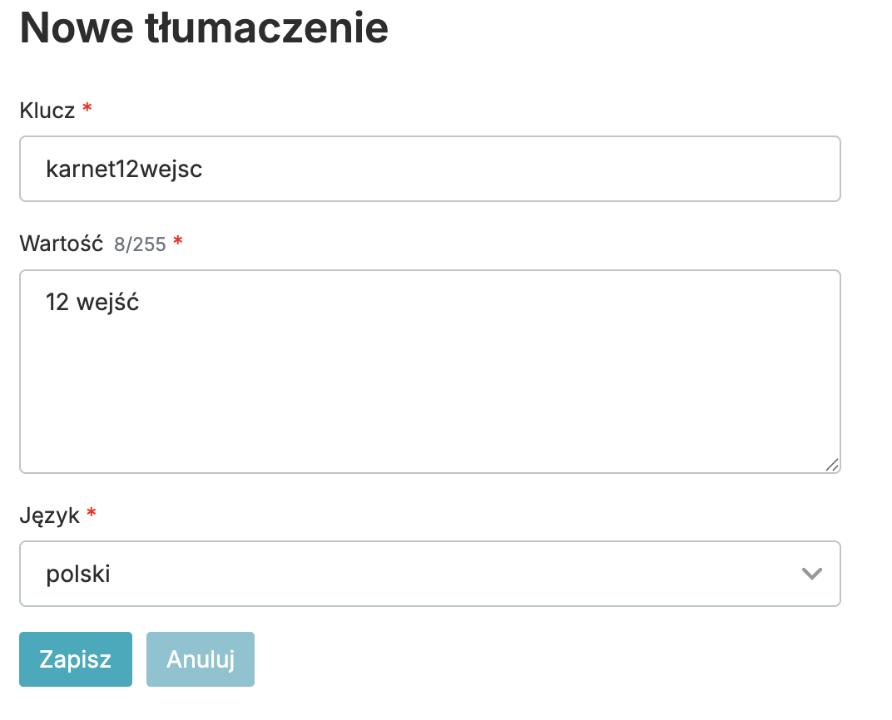The width and height of the screenshot is (892, 720).
Task: Click the 8/255 character counter
Action: [x=140, y=244]
